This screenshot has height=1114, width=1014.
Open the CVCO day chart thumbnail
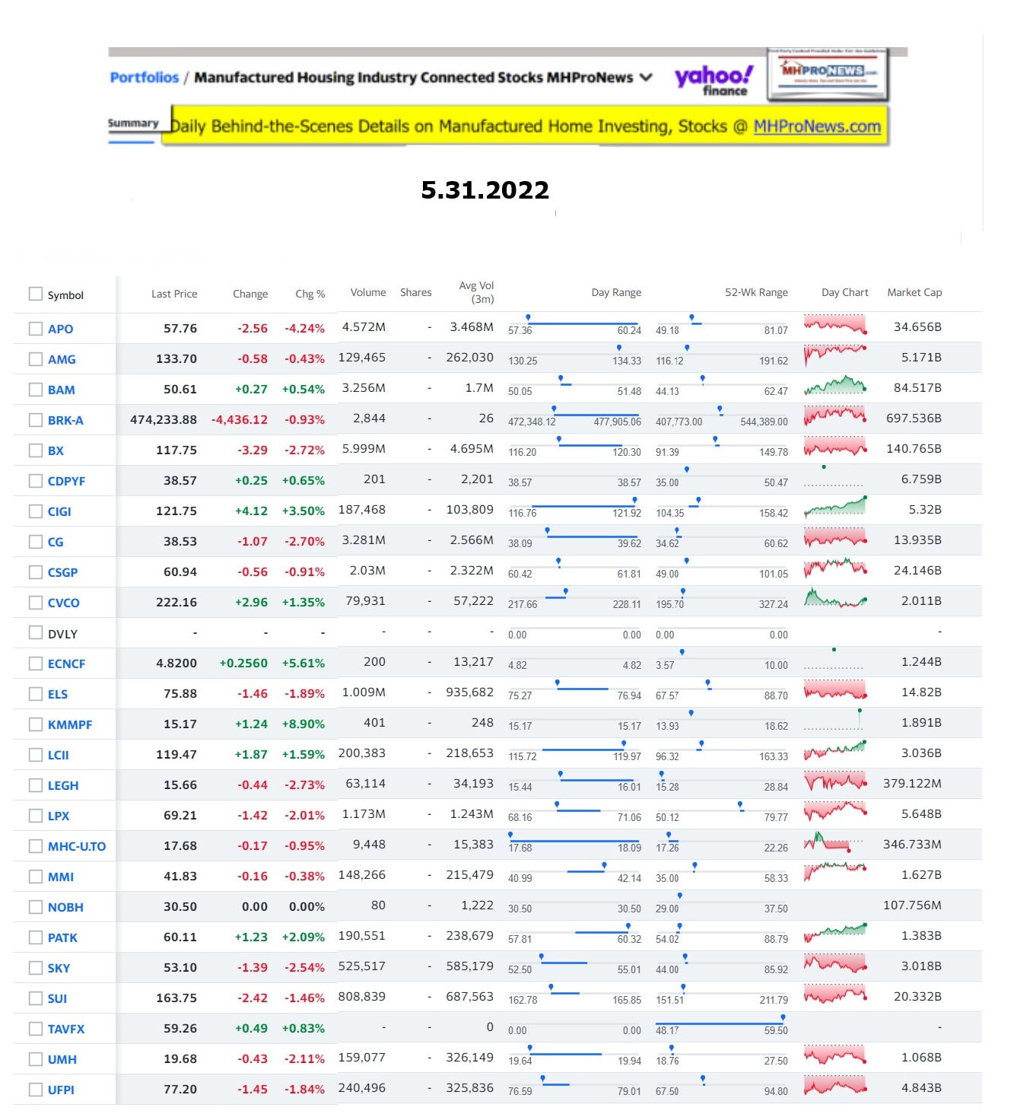pos(835,599)
